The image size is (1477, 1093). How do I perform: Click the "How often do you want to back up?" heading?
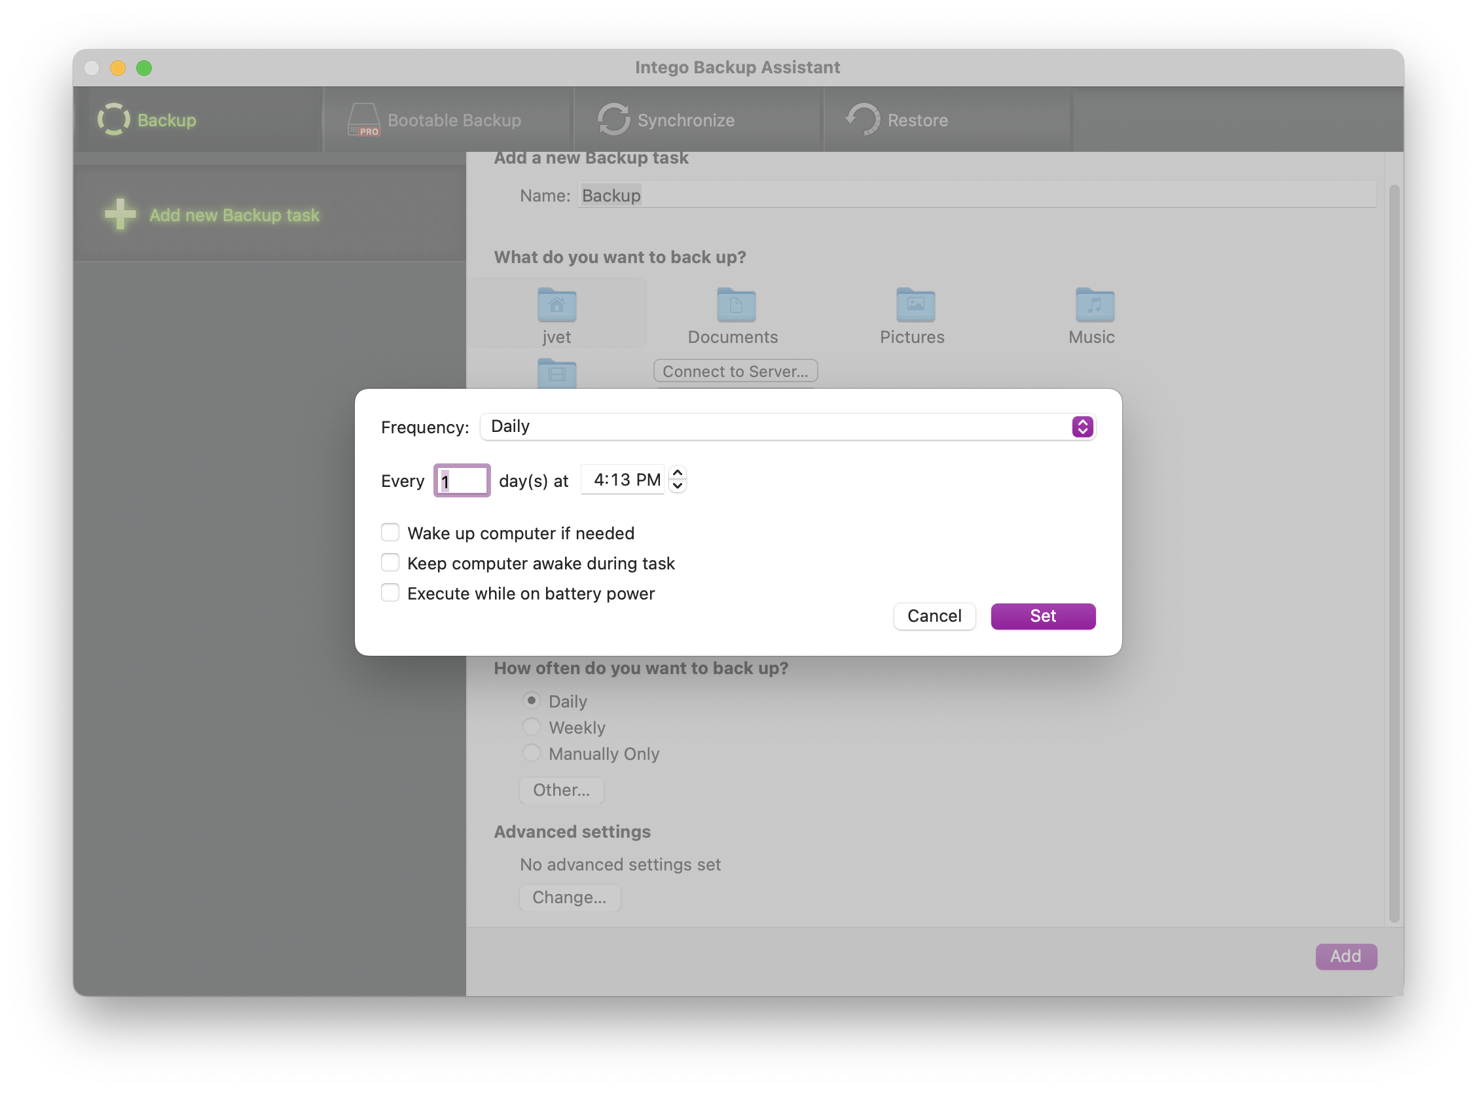(x=641, y=668)
